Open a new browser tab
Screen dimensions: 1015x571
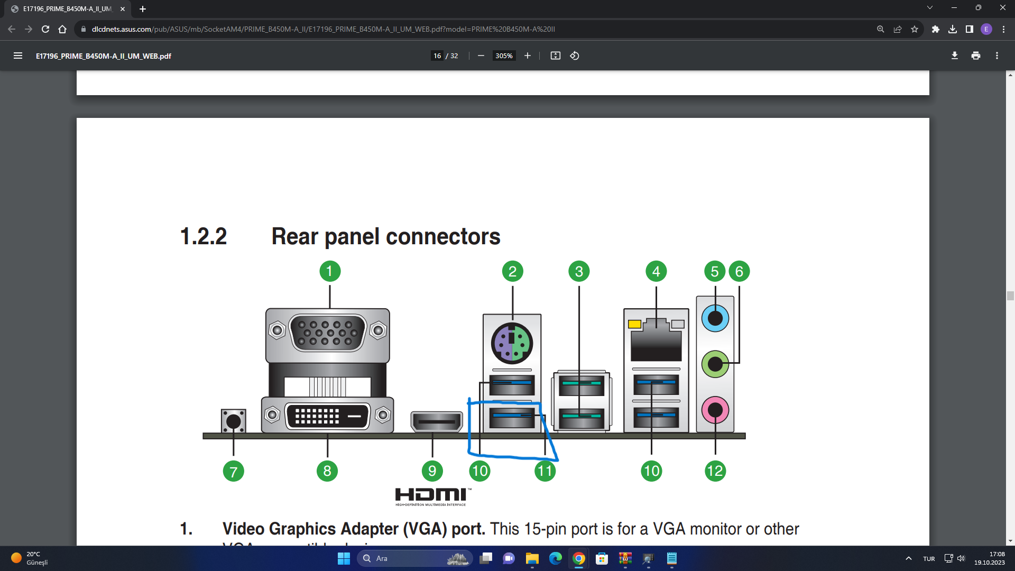pos(143,9)
